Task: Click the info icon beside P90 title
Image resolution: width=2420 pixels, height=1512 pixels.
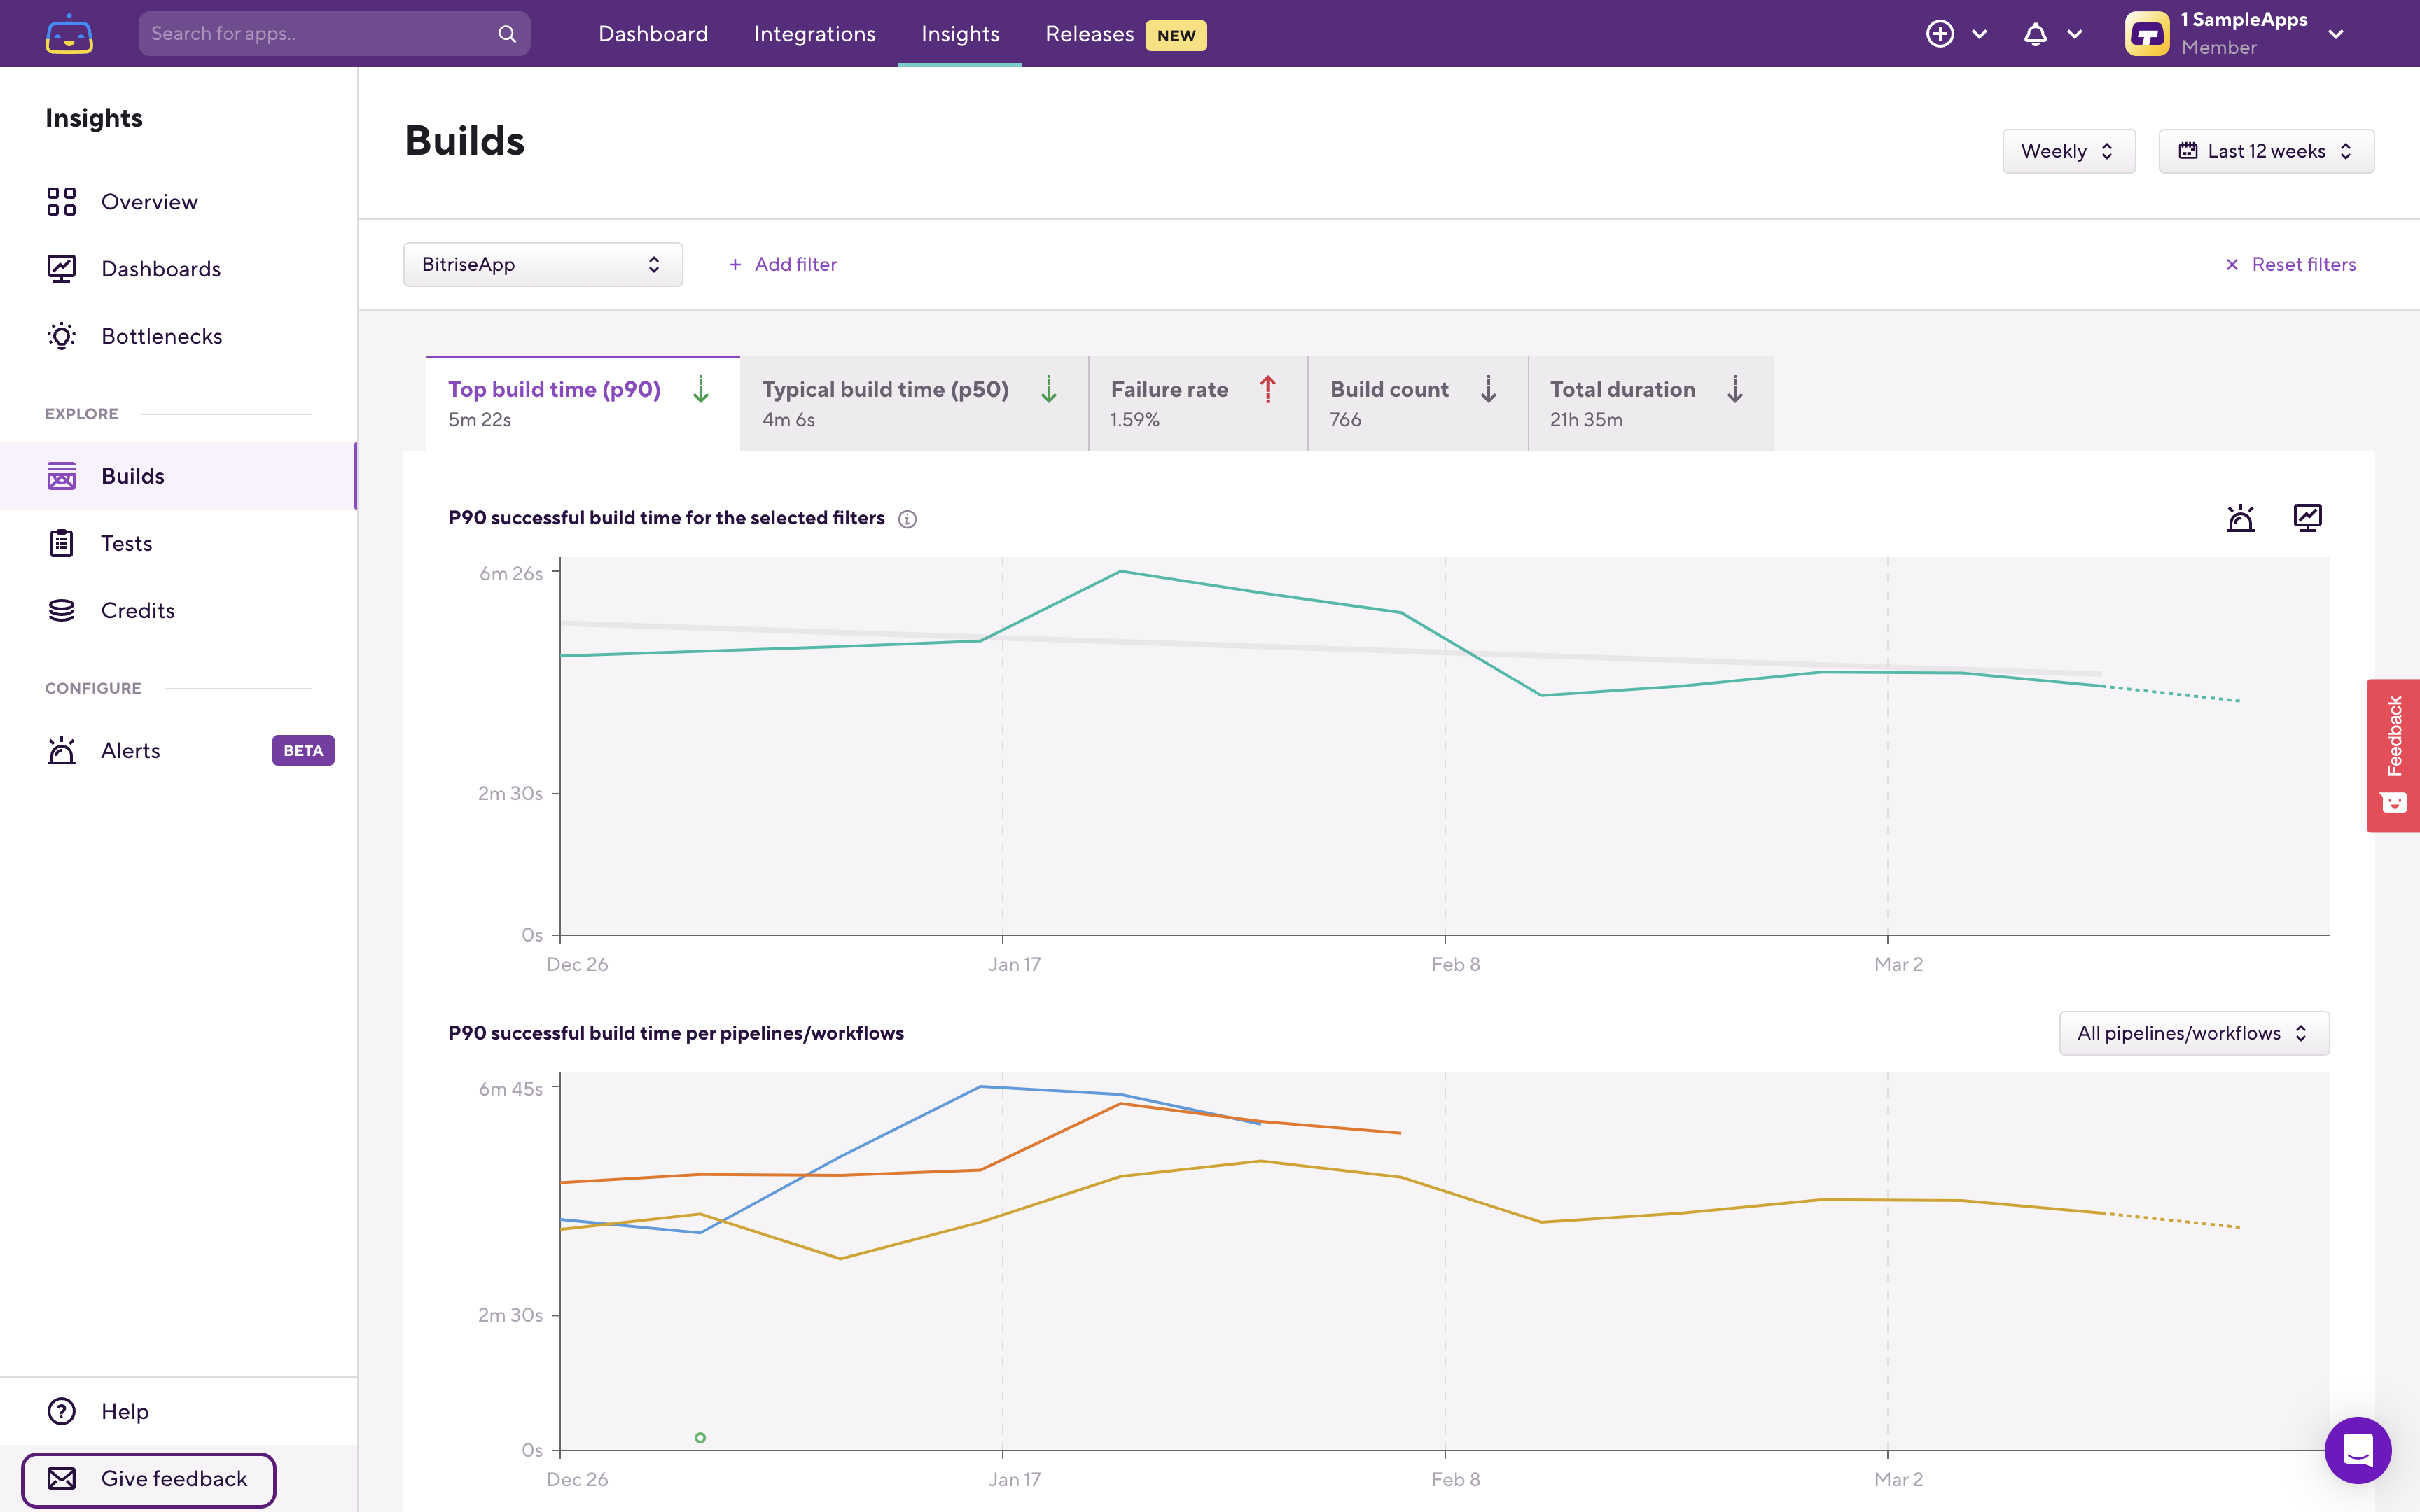Action: point(907,519)
